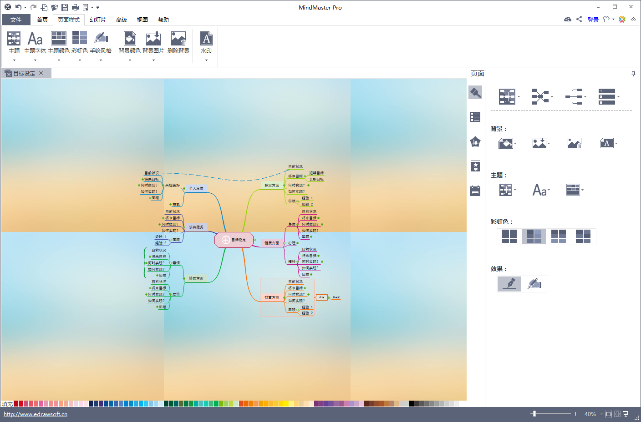Click the 登录 login link

point(593,20)
